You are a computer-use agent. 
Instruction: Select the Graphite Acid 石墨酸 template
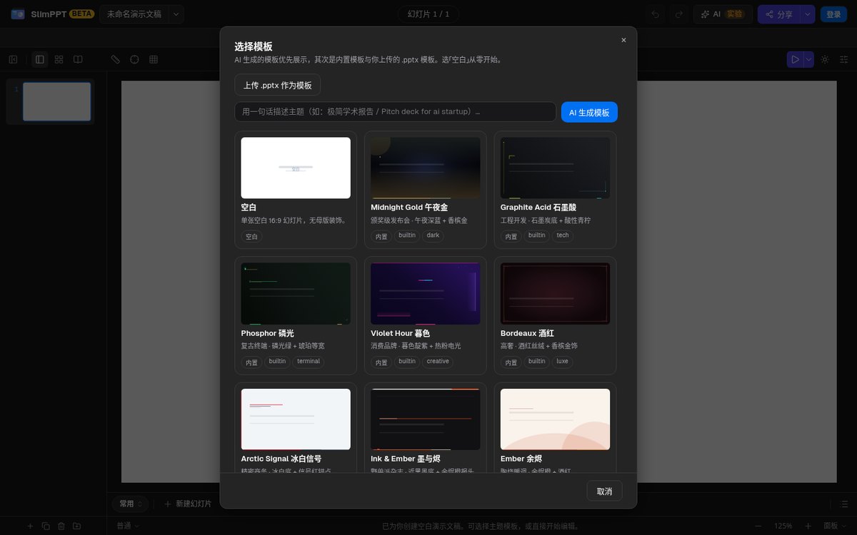point(555,190)
